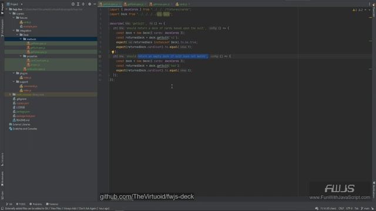This screenshot has height=211, width=376.
Task: Collapse the methods folder arrow
Action: (x=21, y=39)
